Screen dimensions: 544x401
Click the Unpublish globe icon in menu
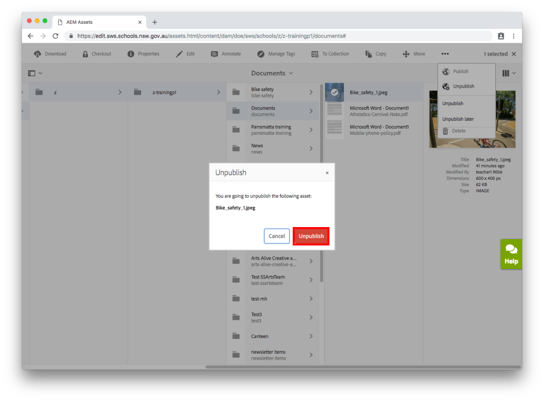click(446, 86)
